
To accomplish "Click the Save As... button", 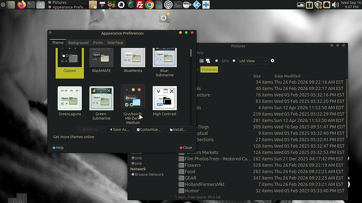I will tap(120, 130).
